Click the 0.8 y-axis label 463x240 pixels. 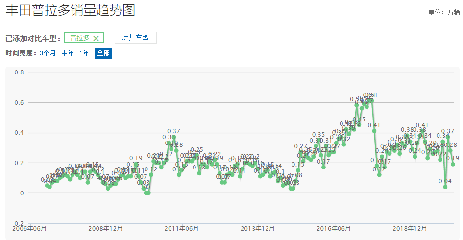point(19,72)
